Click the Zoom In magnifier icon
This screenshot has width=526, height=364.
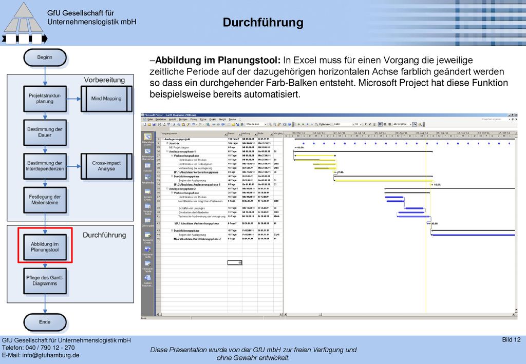[x=270, y=124]
